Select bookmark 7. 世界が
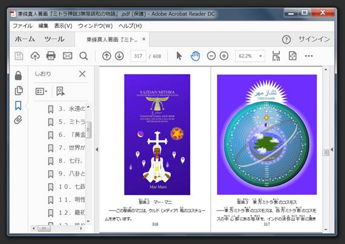 point(66,148)
